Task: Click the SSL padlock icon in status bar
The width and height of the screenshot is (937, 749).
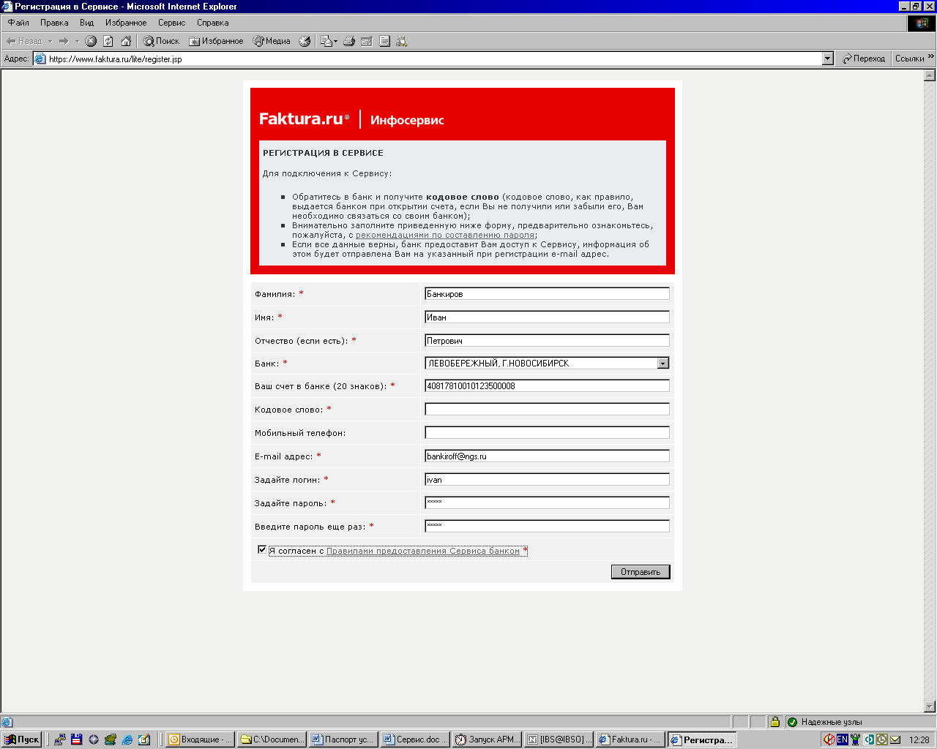Action: (x=774, y=722)
